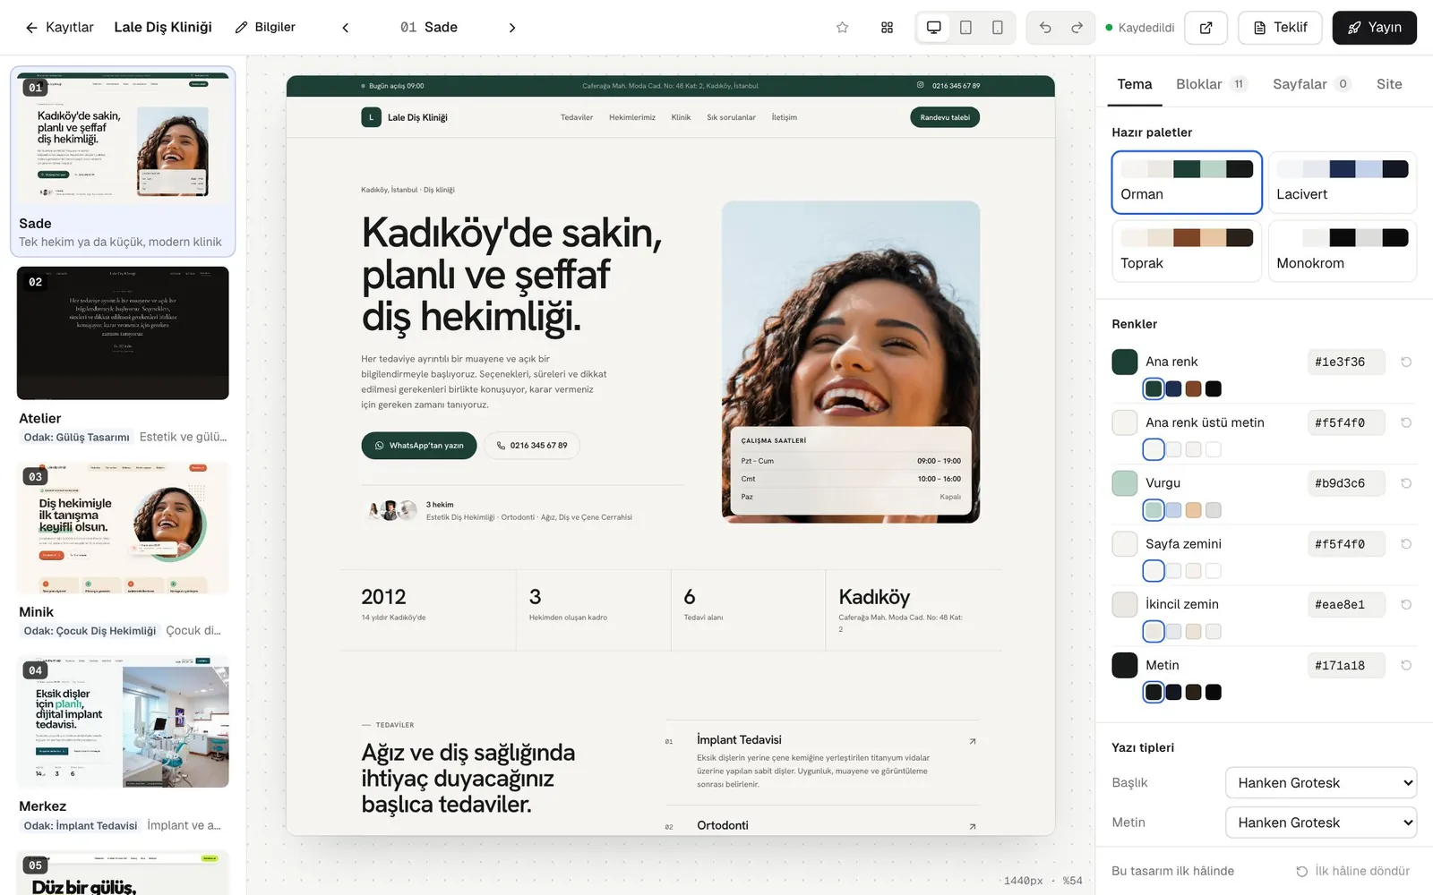Switch to desktop preview mode
Screen dimensions: 1433x895
[x=933, y=28]
